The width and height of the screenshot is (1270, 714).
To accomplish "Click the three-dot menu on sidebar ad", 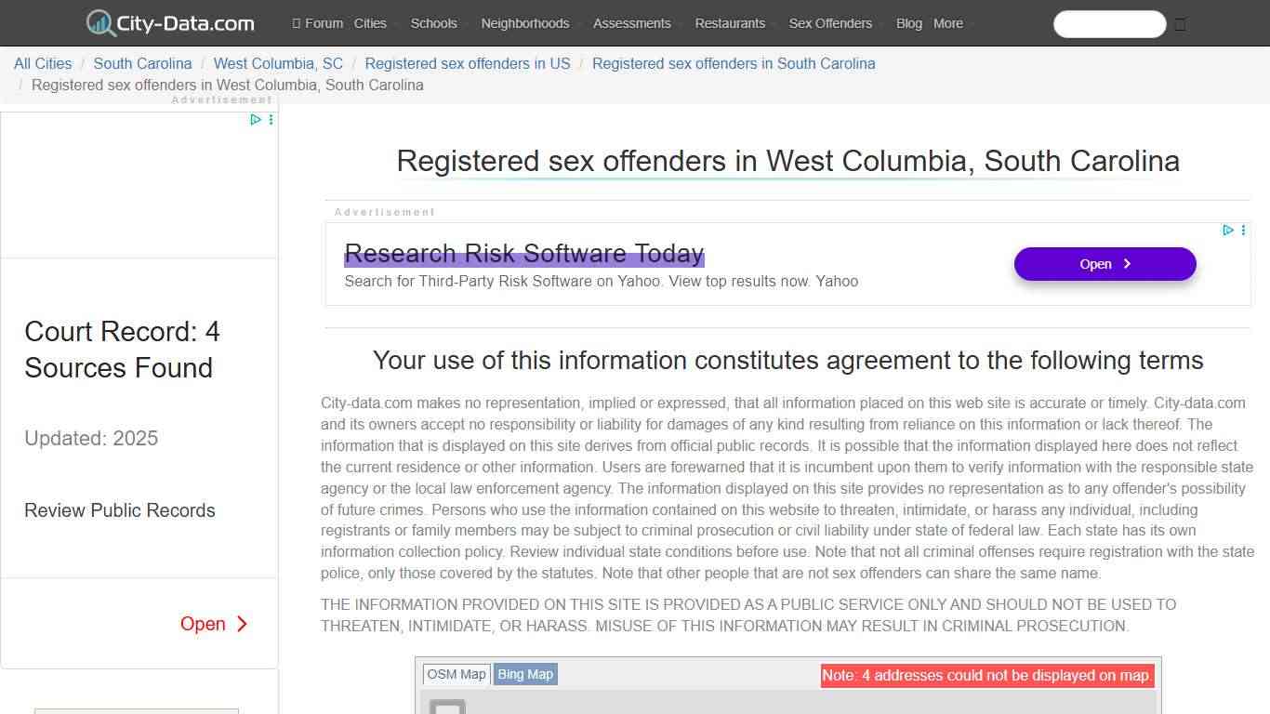I will [x=271, y=119].
